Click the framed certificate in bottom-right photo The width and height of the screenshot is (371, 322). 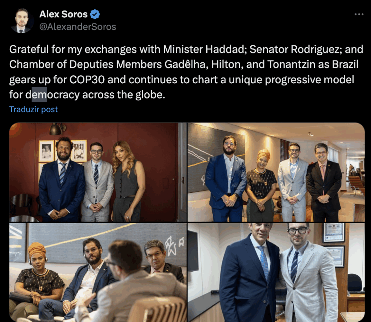pos(334,232)
